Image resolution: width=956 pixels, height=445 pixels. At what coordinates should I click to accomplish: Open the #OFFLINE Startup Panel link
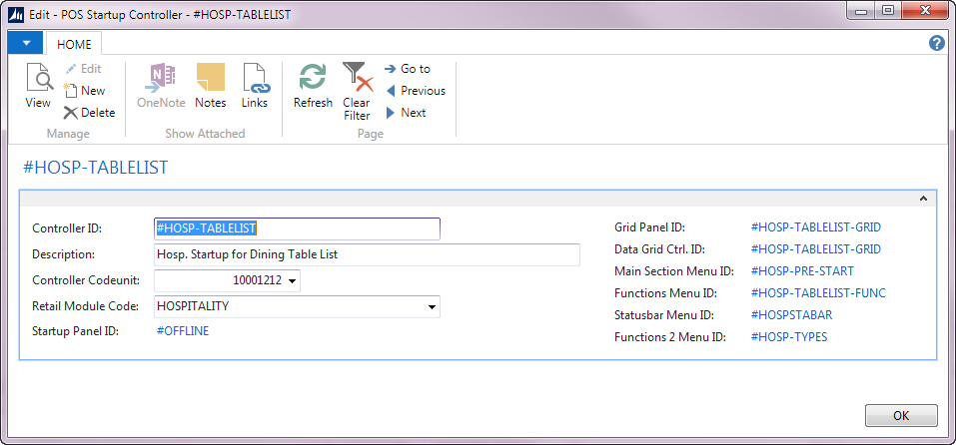183,331
